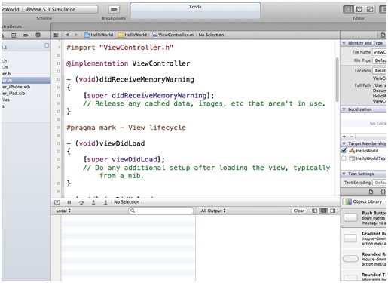Viewport: 388px width, 283px height.
Task: Select the Standard editor mode icon
Action: pos(348,9)
